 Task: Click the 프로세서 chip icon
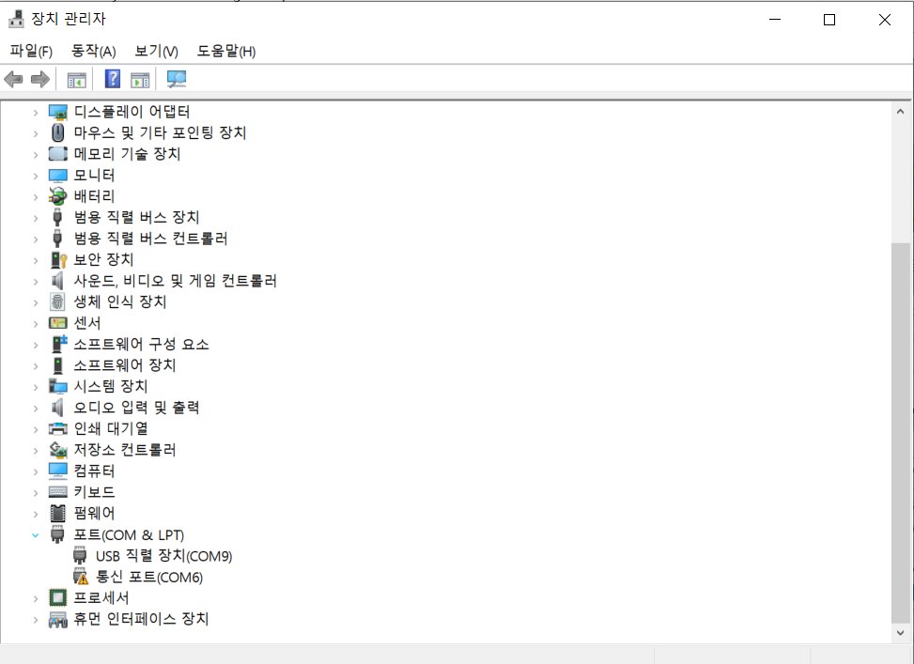pyautogui.click(x=58, y=598)
